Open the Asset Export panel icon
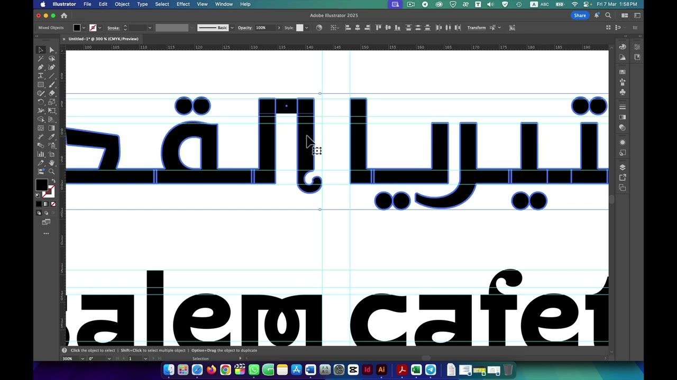 tap(623, 177)
